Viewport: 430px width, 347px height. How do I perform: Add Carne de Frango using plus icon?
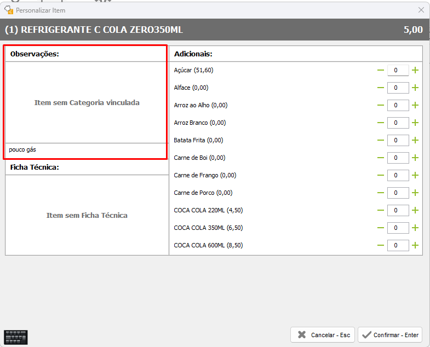click(415, 175)
